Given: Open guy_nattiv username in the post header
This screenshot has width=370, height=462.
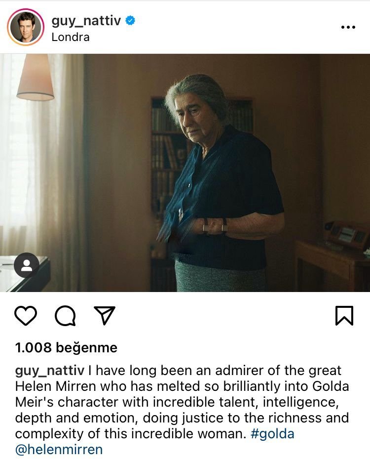Looking at the screenshot, I should coord(86,21).
